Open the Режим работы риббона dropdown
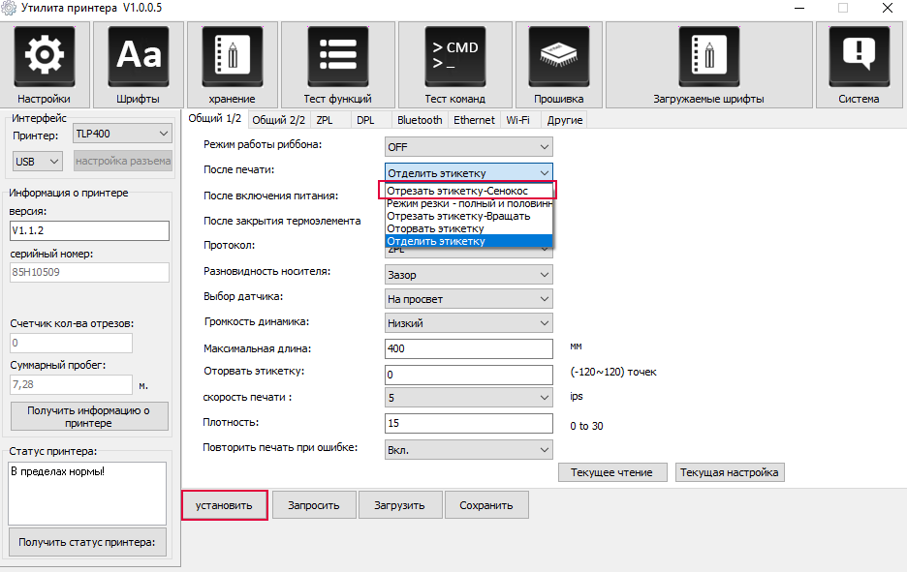This screenshot has height=572, width=907. click(x=469, y=147)
